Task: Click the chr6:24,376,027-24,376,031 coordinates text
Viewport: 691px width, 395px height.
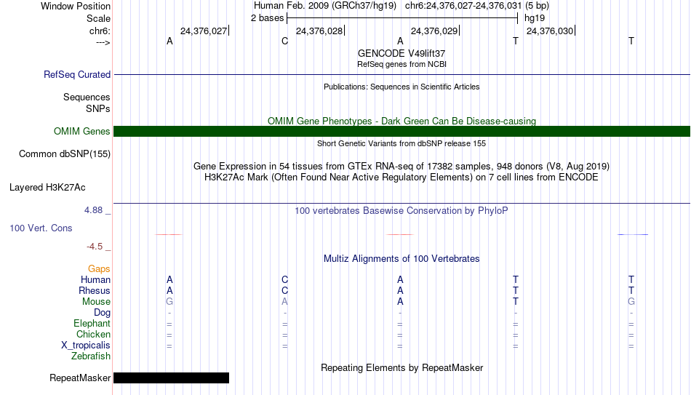Action: coord(463,6)
